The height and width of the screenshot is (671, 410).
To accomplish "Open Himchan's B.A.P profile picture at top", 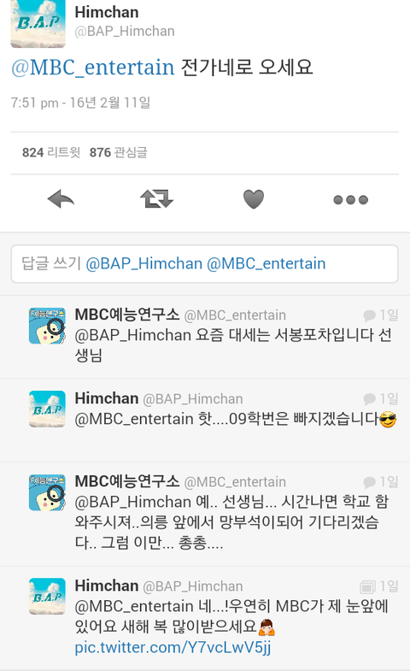I will pos(38,23).
